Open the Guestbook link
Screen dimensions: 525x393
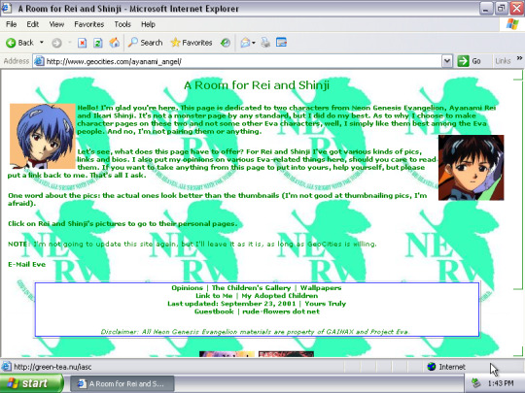tap(214, 311)
